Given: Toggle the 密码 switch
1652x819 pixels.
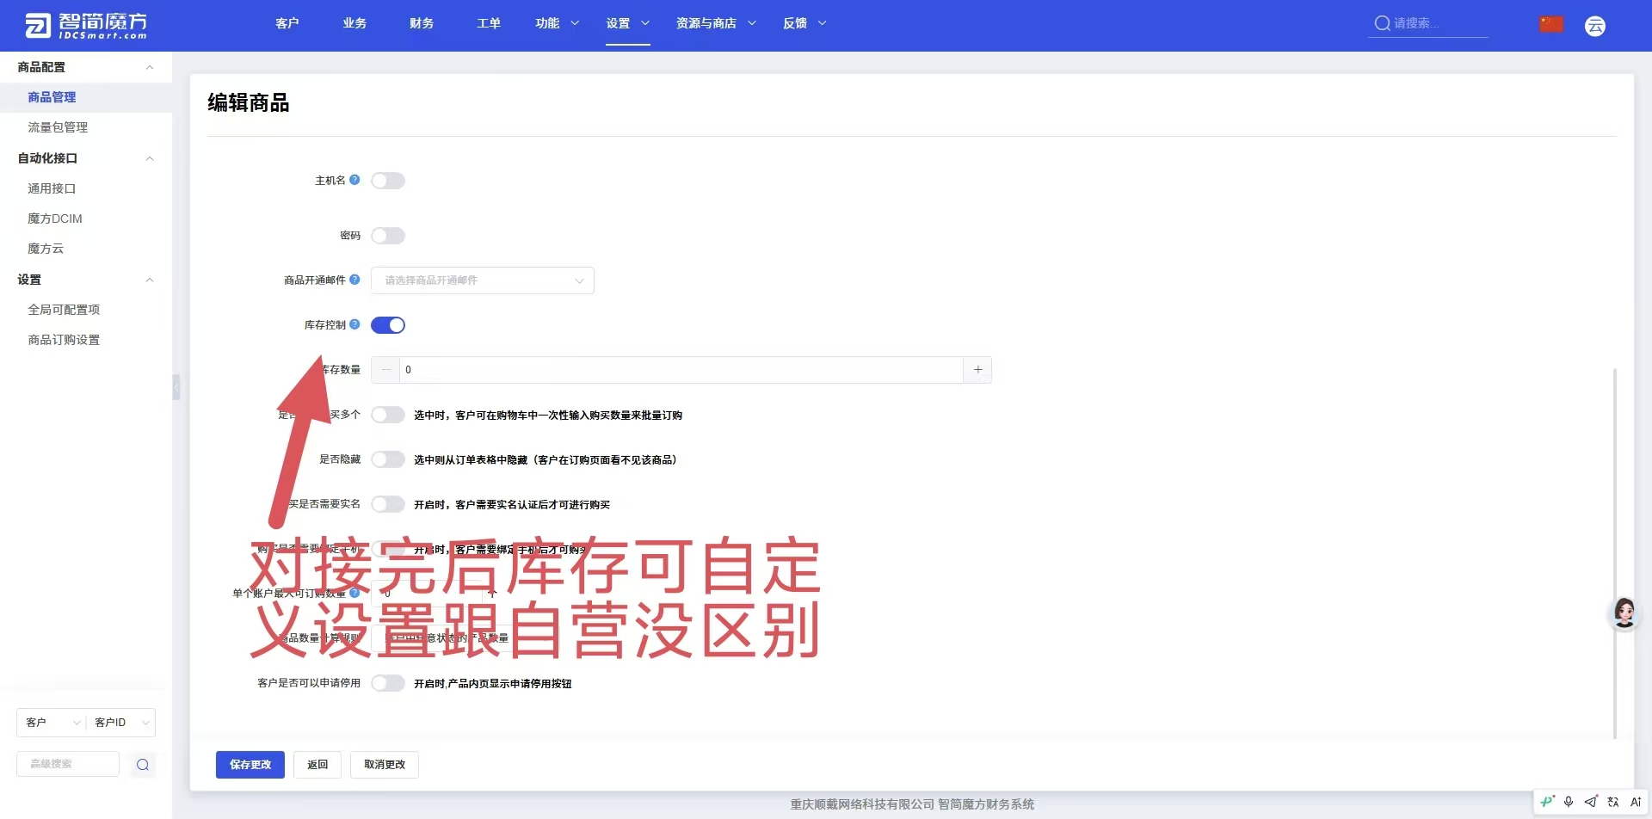Looking at the screenshot, I should pos(388,236).
